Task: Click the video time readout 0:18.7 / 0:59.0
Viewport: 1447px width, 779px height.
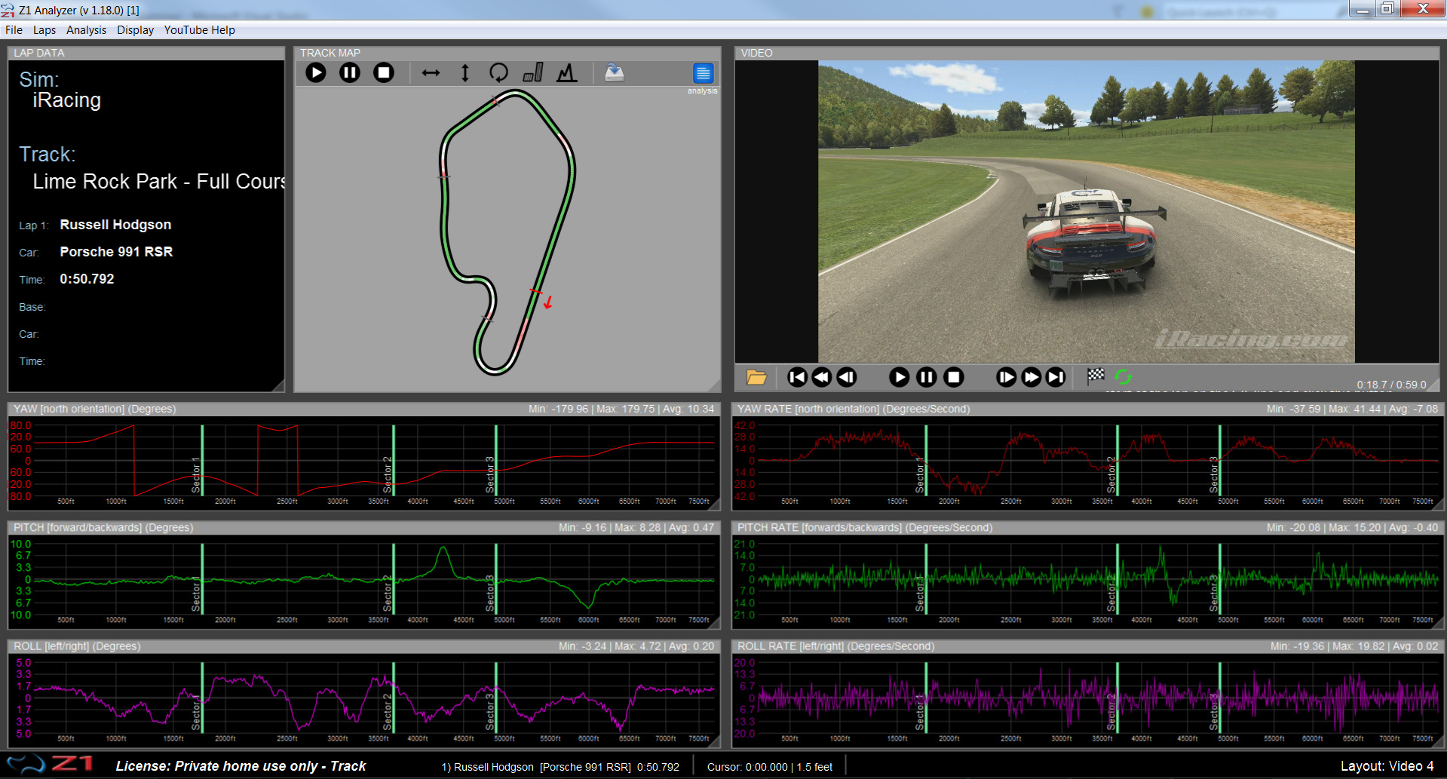Action: point(1391,385)
